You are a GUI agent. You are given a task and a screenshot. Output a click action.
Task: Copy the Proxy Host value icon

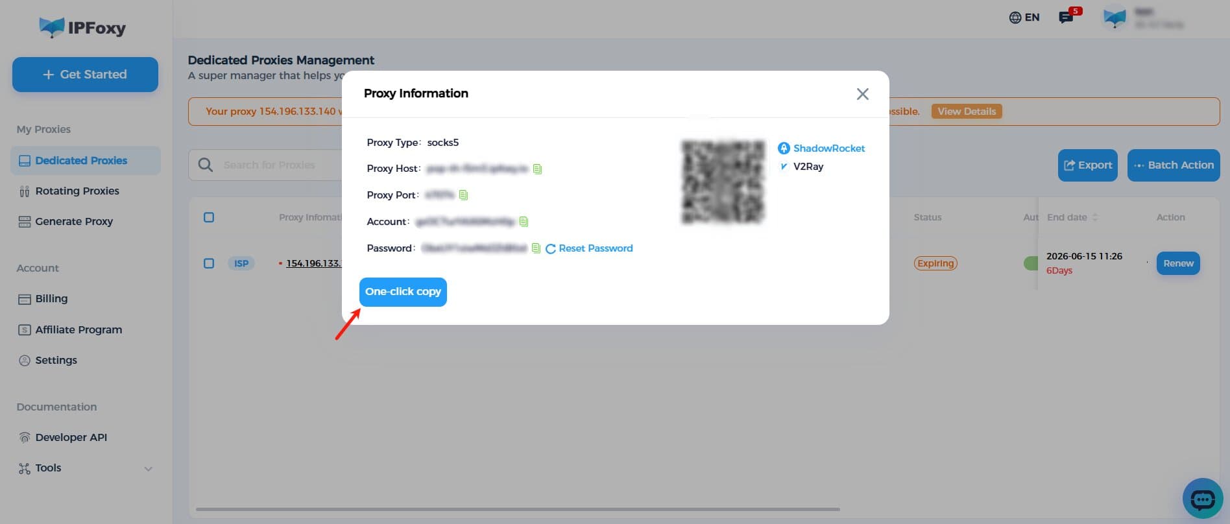click(x=537, y=169)
